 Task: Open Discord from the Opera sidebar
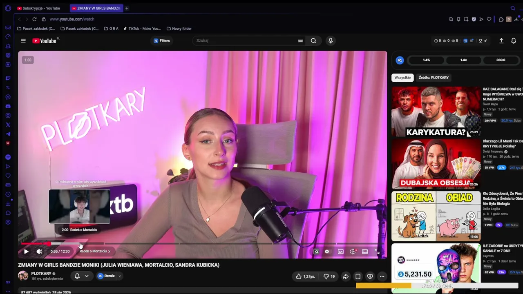tap(8, 106)
